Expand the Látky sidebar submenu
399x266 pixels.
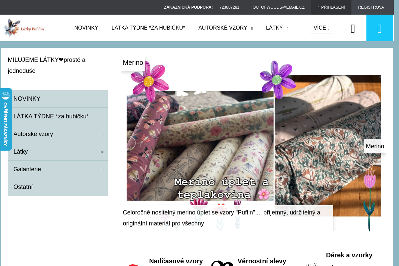pos(102,152)
